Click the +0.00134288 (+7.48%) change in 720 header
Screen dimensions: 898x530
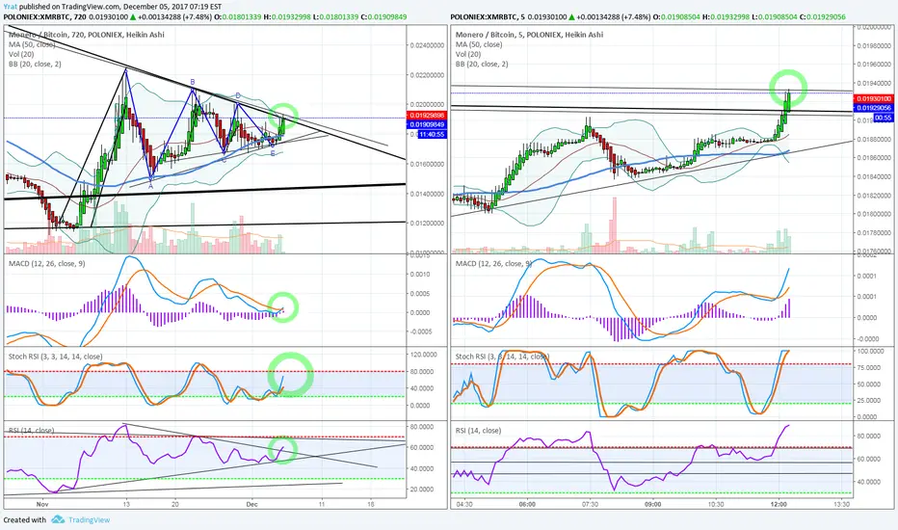click(x=174, y=16)
